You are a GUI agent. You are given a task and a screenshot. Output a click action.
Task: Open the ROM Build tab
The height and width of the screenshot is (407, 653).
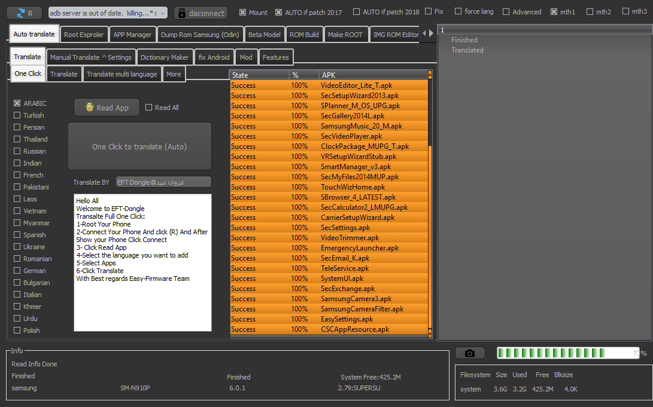tap(304, 35)
